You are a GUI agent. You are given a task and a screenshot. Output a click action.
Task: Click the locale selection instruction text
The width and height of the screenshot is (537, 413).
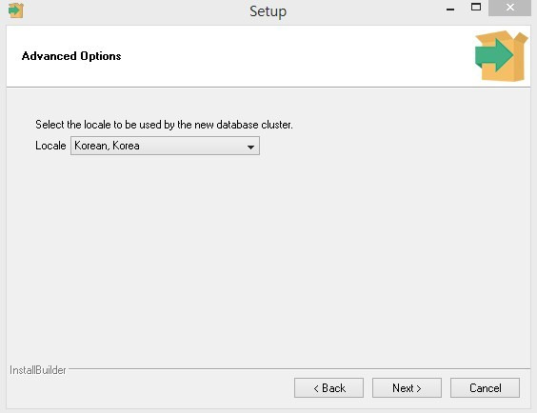pyautogui.click(x=164, y=125)
